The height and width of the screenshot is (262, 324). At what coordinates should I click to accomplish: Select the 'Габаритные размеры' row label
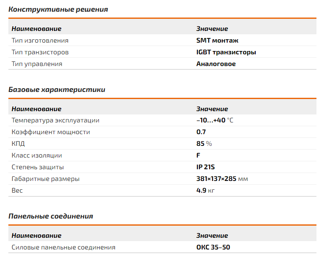click(x=45, y=179)
